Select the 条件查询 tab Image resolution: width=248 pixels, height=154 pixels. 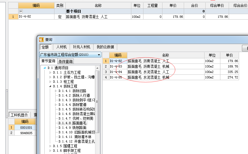tap(65, 61)
